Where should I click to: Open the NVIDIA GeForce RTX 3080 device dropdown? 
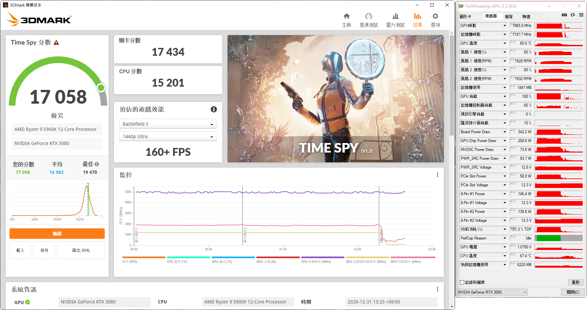tap(492, 292)
